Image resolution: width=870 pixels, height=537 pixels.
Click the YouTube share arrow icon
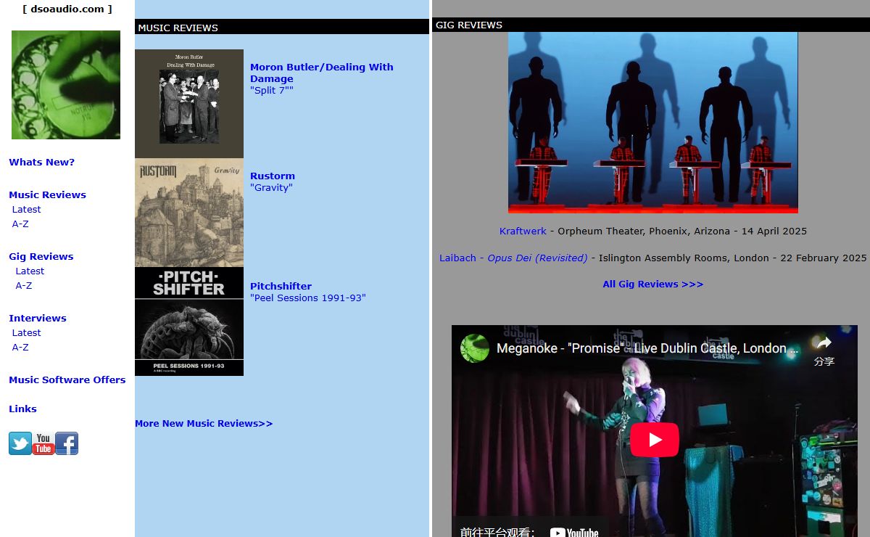824,343
